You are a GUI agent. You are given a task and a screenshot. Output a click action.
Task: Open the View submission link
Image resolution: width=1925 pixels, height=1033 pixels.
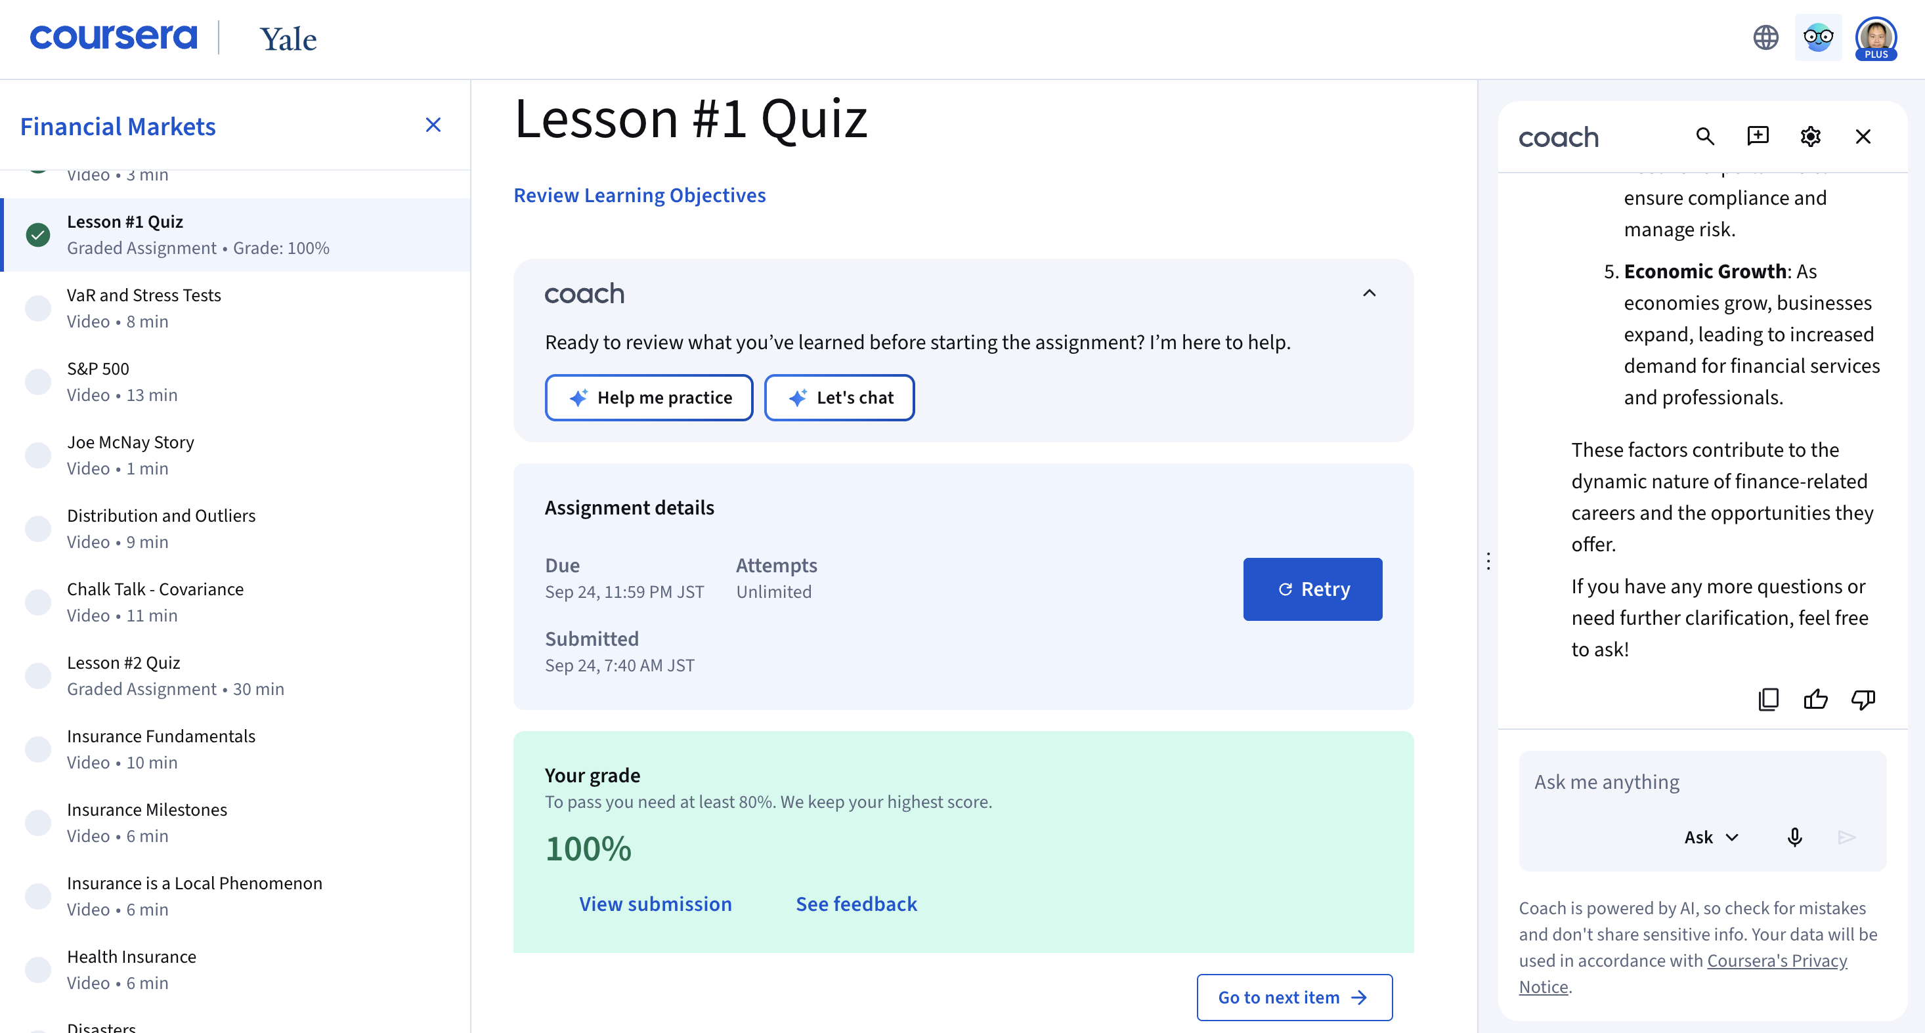tap(655, 904)
